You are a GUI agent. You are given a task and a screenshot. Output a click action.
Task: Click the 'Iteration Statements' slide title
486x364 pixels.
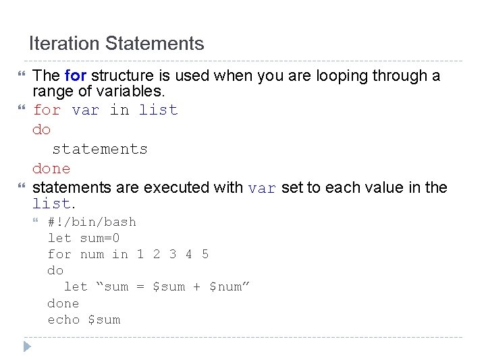click(117, 43)
